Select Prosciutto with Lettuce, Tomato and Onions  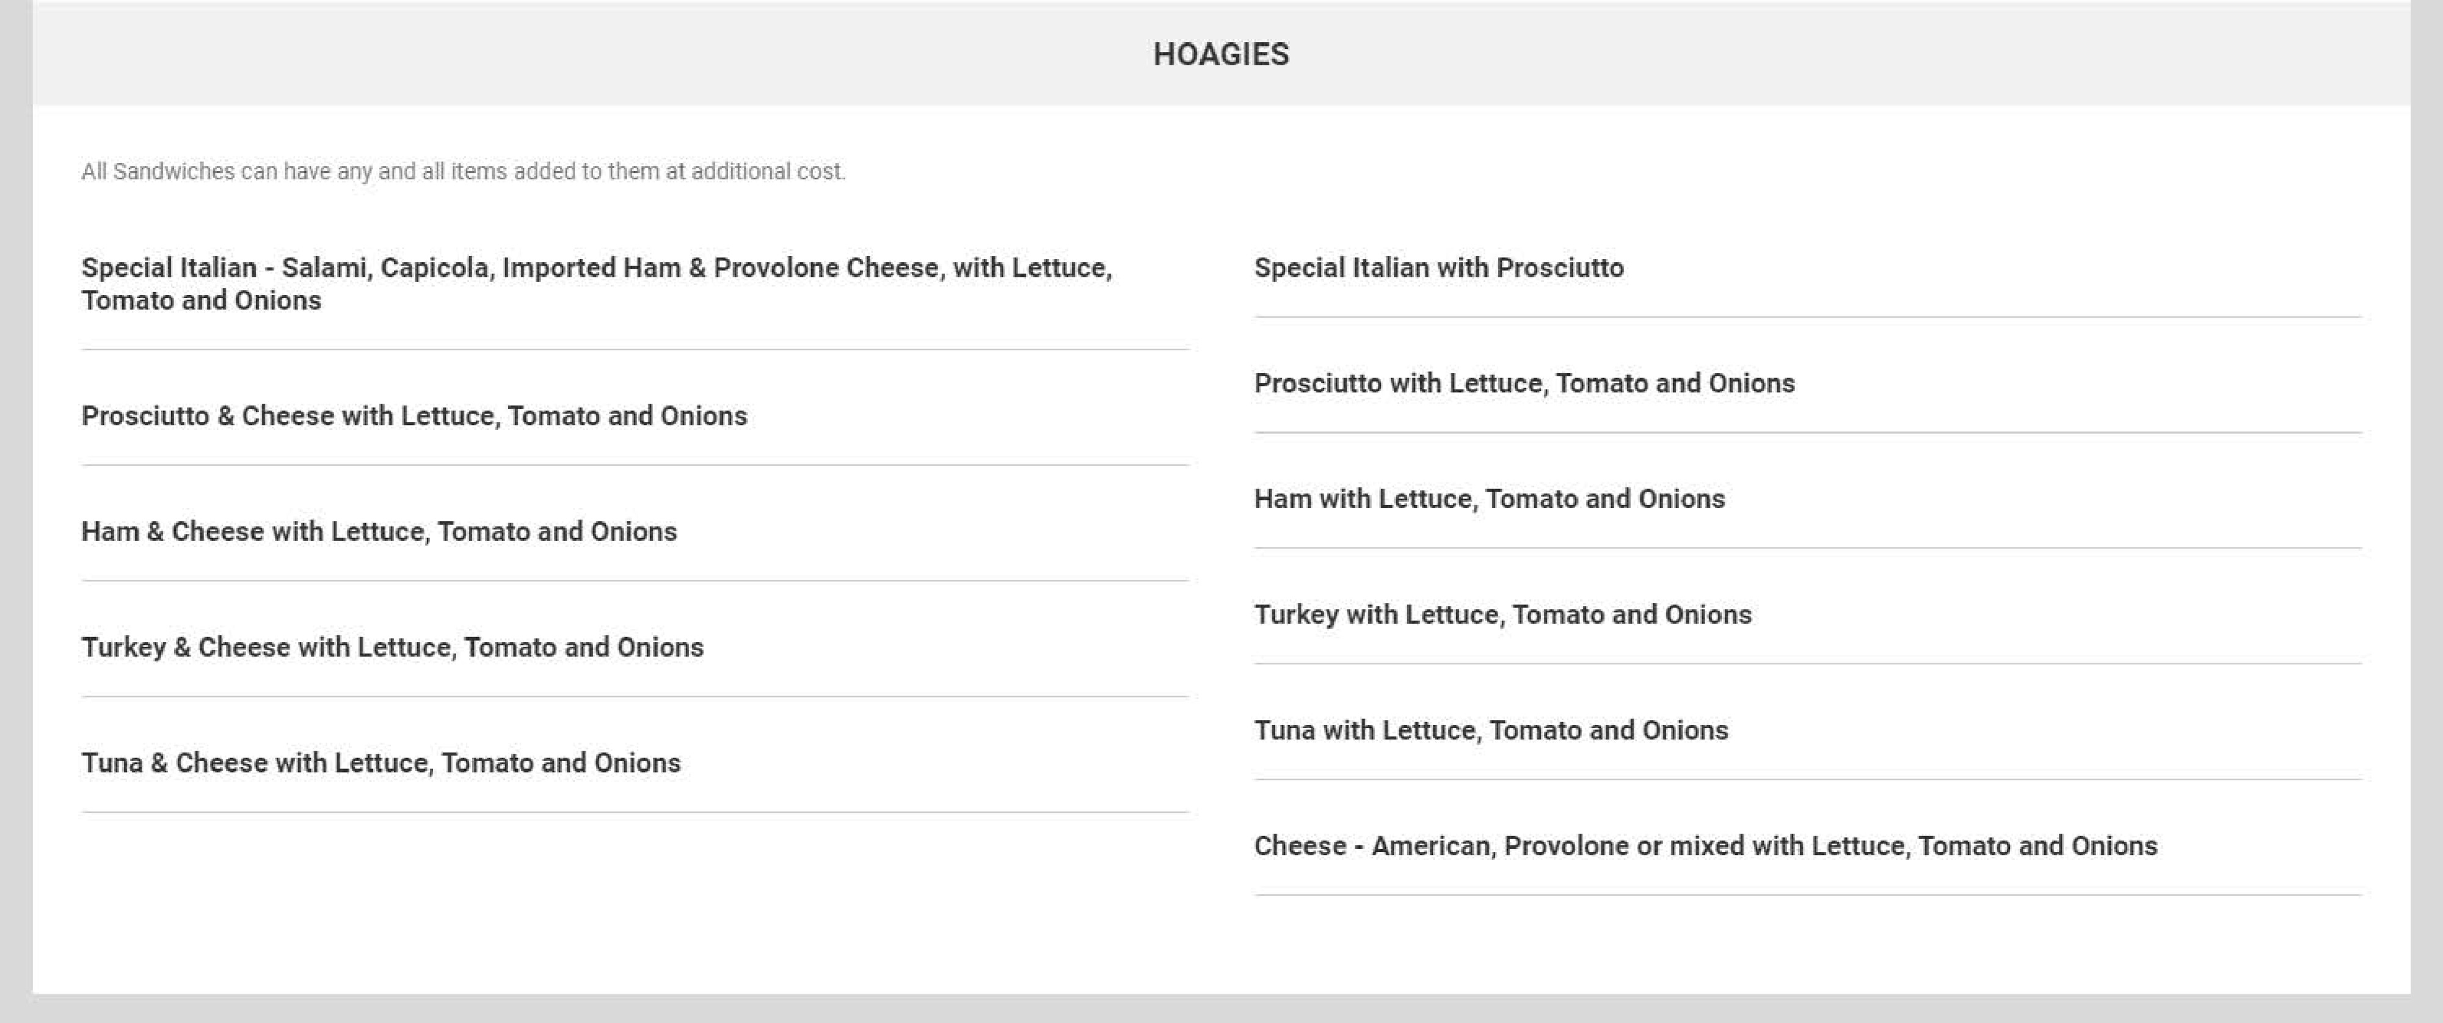tap(1524, 384)
